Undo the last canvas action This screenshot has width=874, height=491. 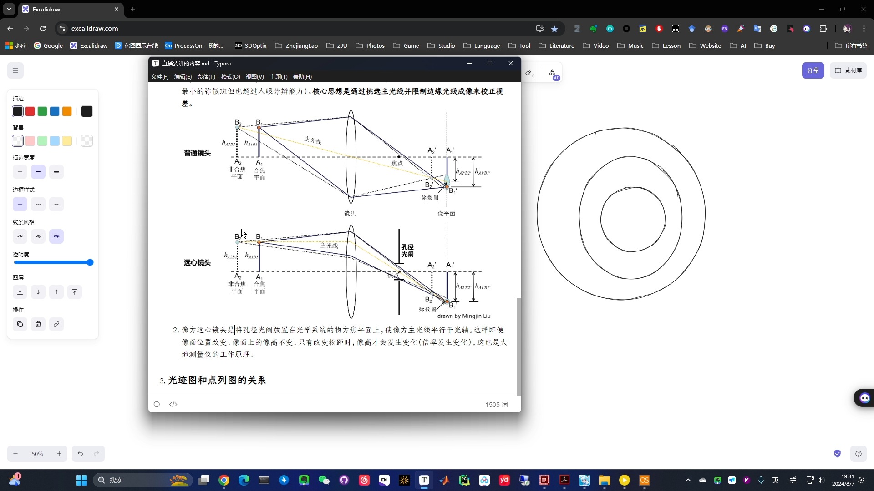(x=80, y=454)
